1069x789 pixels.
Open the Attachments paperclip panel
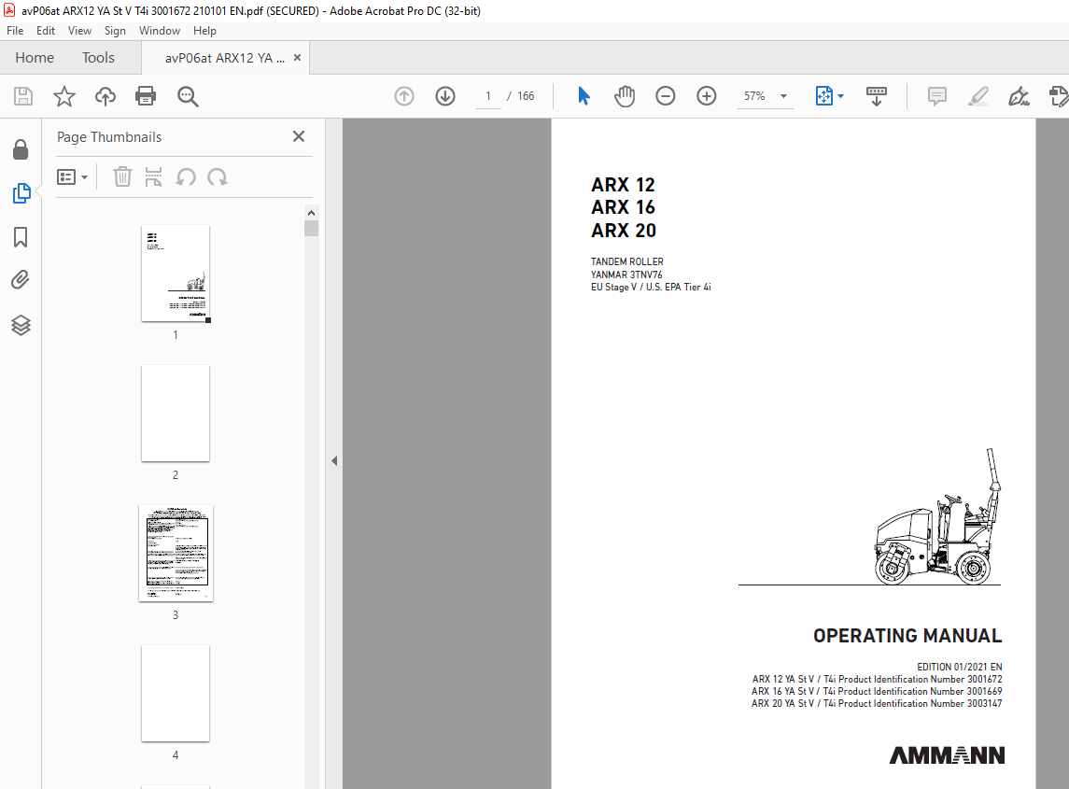click(x=21, y=280)
